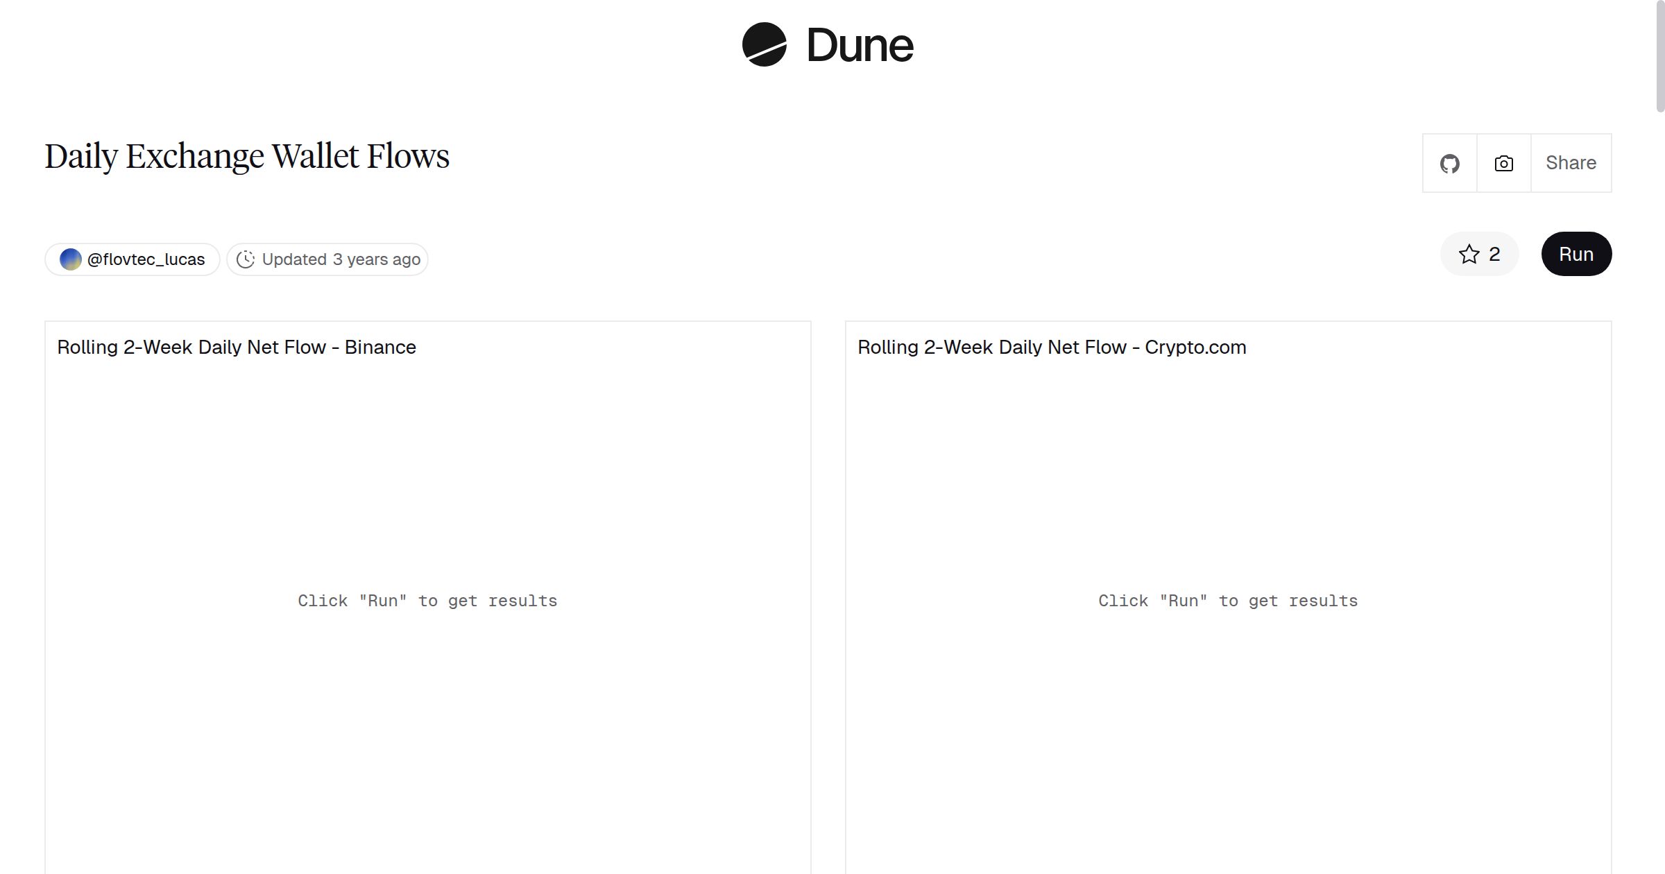Select the Binance chart title
The height and width of the screenshot is (874, 1665).
(x=237, y=347)
